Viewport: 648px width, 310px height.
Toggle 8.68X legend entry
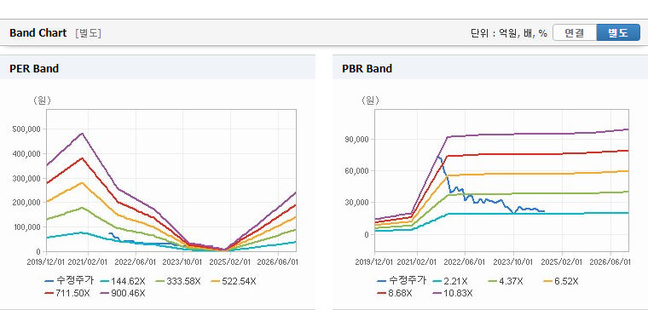(x=395, y=293)
